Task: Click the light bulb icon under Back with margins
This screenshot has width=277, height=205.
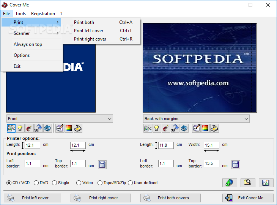Action: [157, 128]
